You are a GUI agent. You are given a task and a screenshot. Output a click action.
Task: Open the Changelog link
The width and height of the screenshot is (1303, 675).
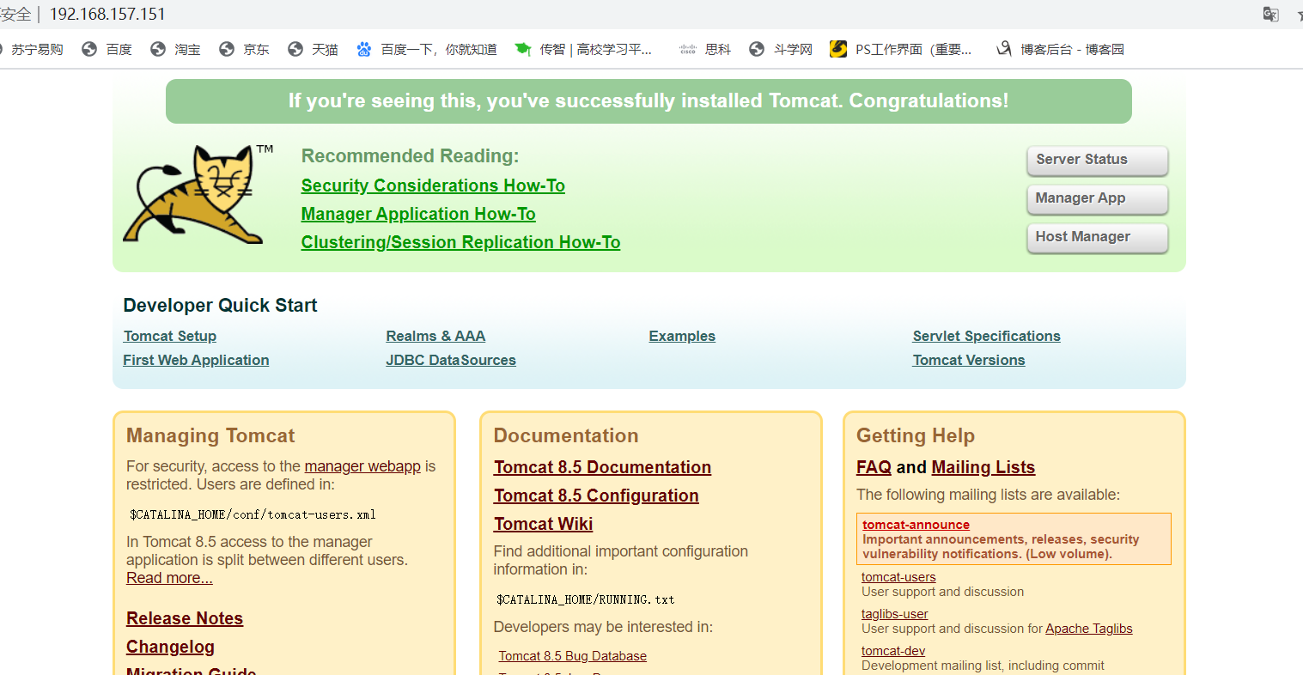170,647
